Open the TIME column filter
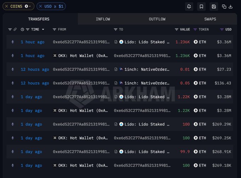This screenshot has width=241, height=178. [28, 29]
